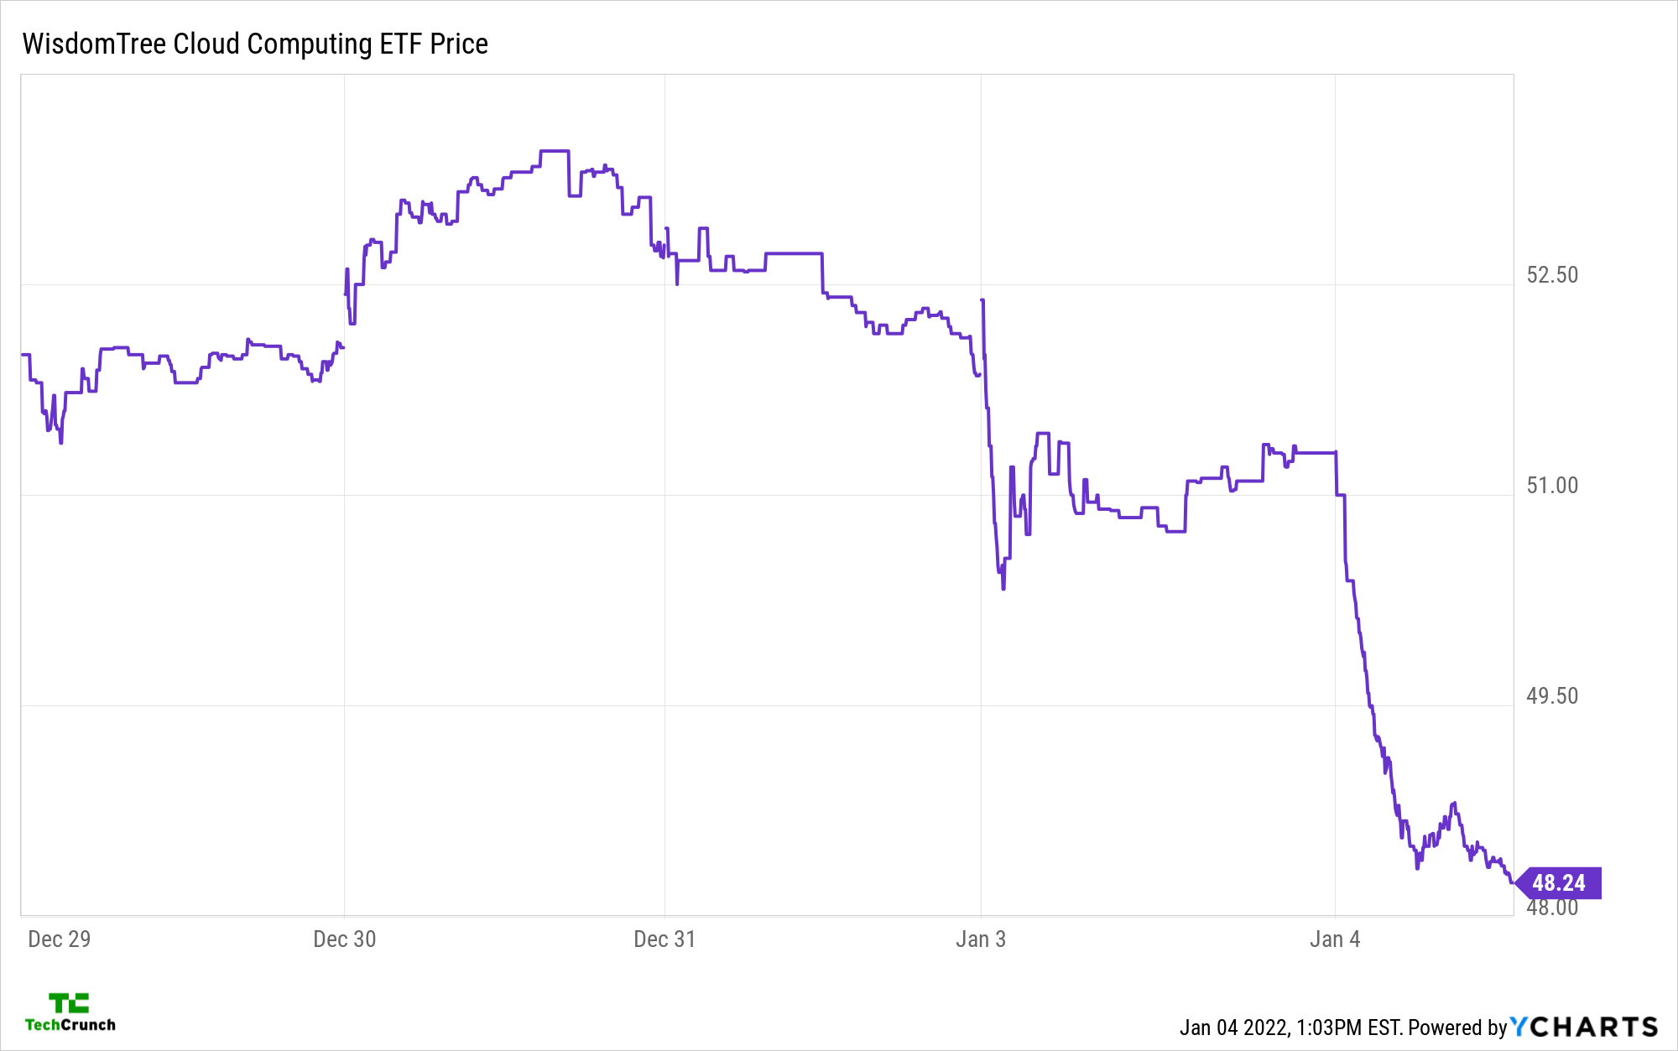Click the 48.00 price axis label
The width and height of the screenshot is (1678, 1051).
(x=1552, y=908)
